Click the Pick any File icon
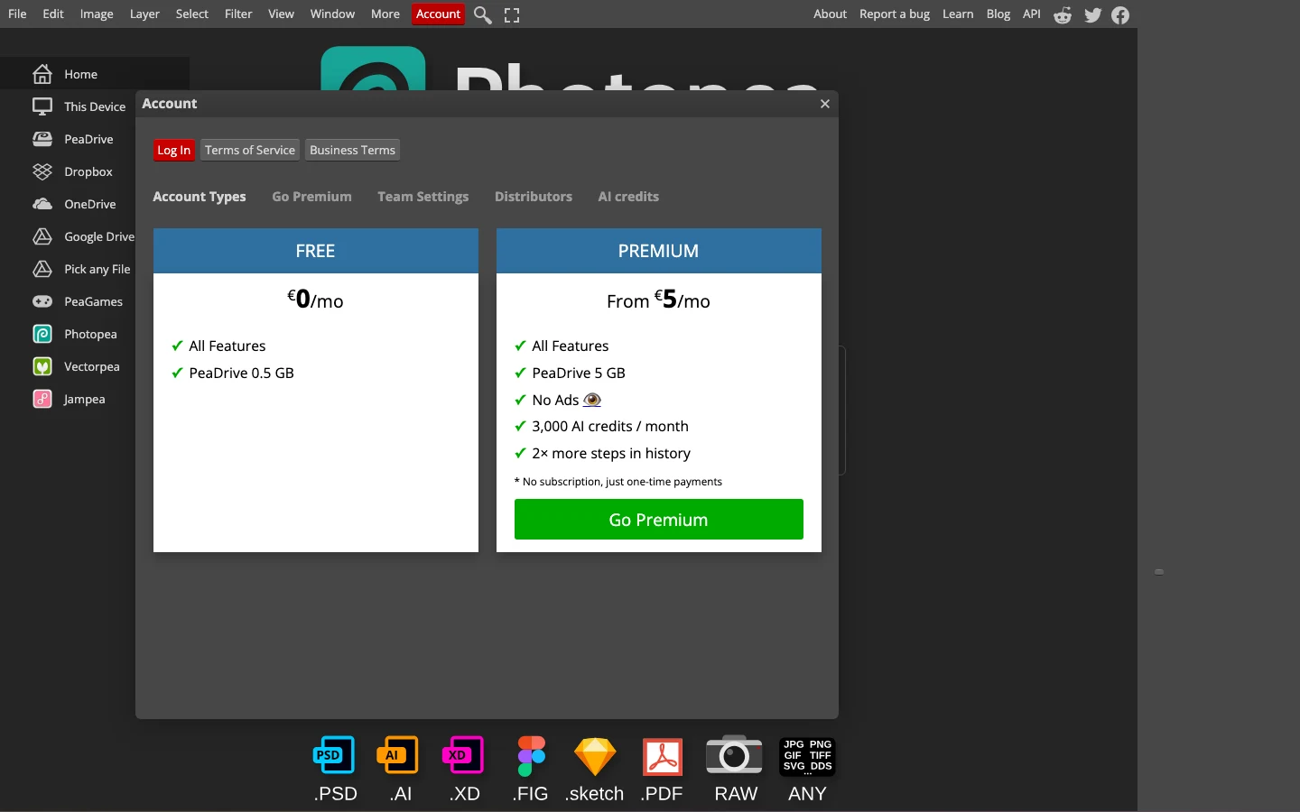1300x812 pixels. pyautogui.click(x=42, y=269)
